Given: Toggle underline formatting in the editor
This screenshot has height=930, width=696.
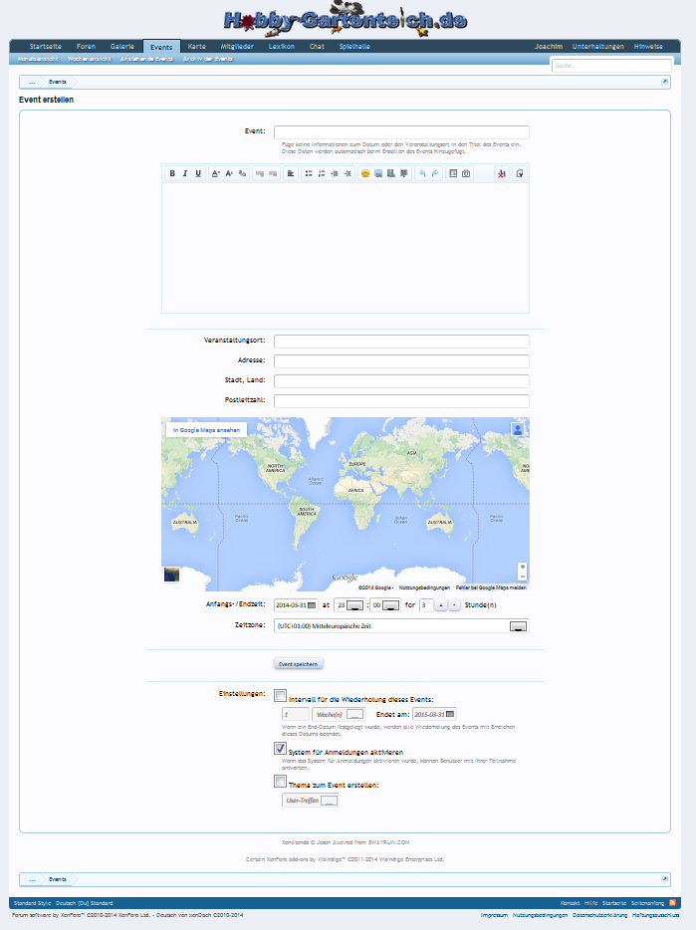Looking at the screenshot, I should [198, 174].
